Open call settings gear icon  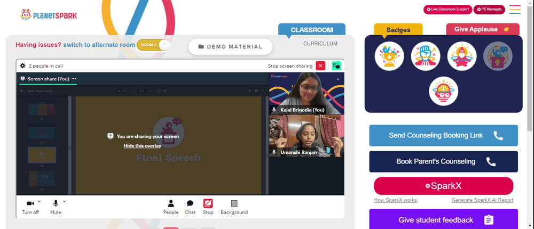[x=22, y=66]
